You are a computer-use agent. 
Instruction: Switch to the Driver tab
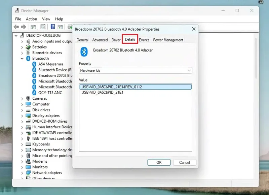point(116,40)
